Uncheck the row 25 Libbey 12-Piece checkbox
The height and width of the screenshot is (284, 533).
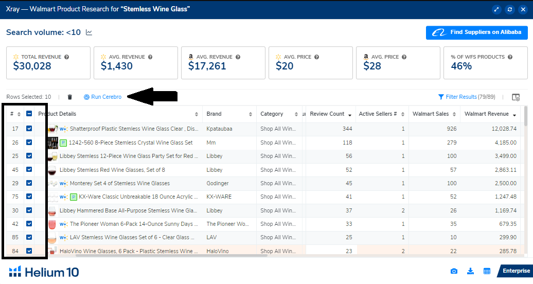tap(29, 156)
